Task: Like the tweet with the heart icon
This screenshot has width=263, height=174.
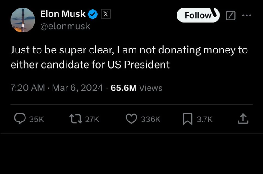Action: click(131, 119)
